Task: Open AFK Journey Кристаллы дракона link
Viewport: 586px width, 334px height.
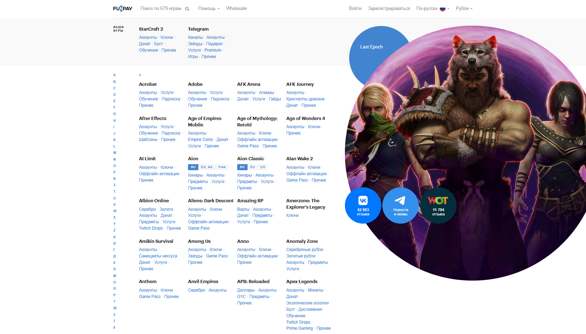Action: 305,99
